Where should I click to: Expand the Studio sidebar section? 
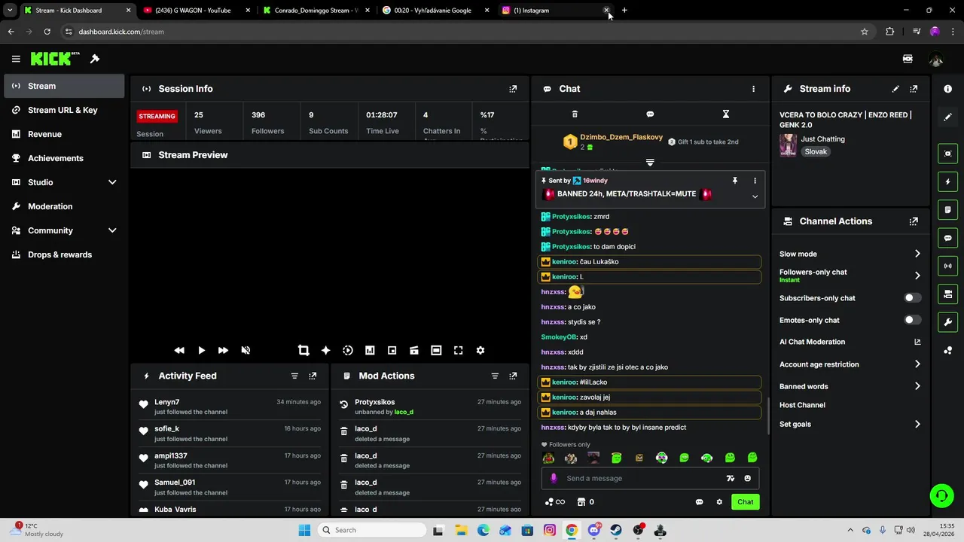(x=112, y=182)
